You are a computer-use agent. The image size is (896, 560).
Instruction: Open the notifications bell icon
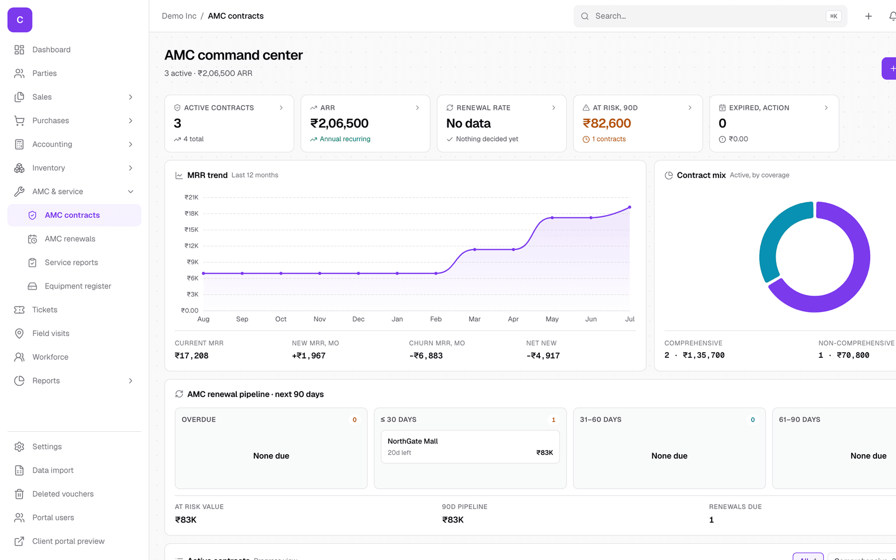[x=892, y=16]
